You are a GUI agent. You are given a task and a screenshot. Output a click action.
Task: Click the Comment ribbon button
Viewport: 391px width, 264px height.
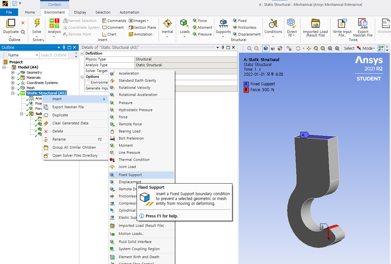(x=113, y=27)
